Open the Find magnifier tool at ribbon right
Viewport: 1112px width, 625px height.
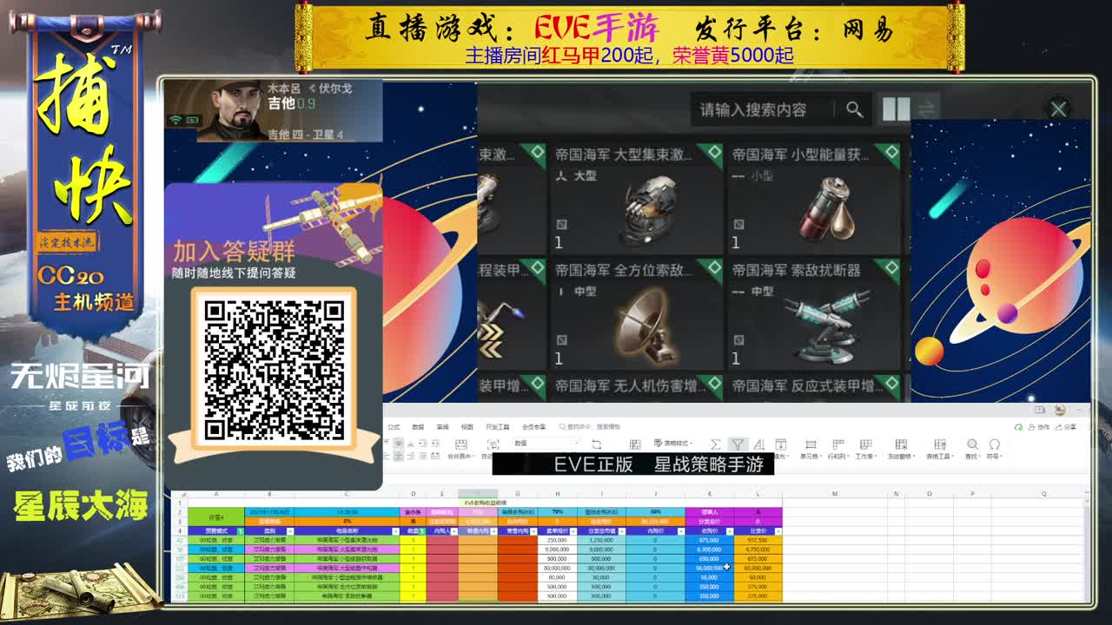click(x=973, y=443)
